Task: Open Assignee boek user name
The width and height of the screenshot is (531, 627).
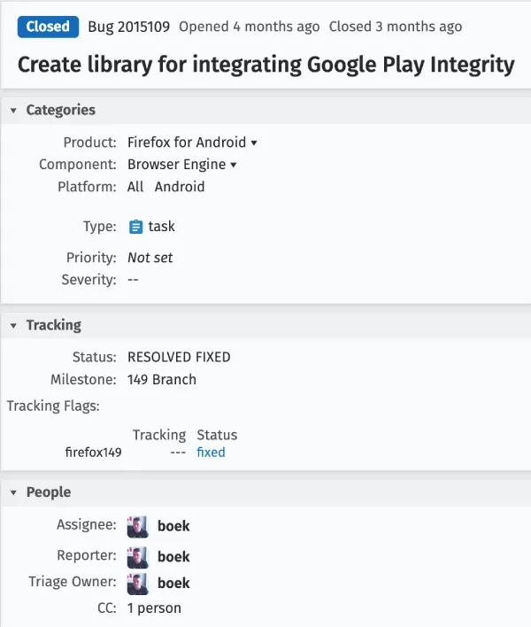Action: (173, 526)
